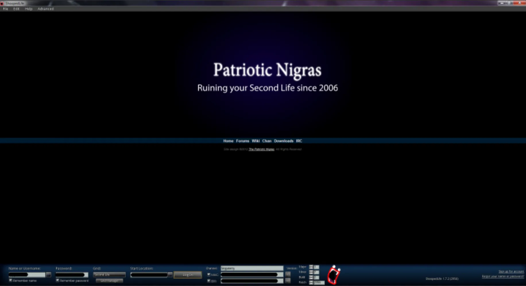Click 'Ruining your Second Life since 2006' text

coord(268,88)
